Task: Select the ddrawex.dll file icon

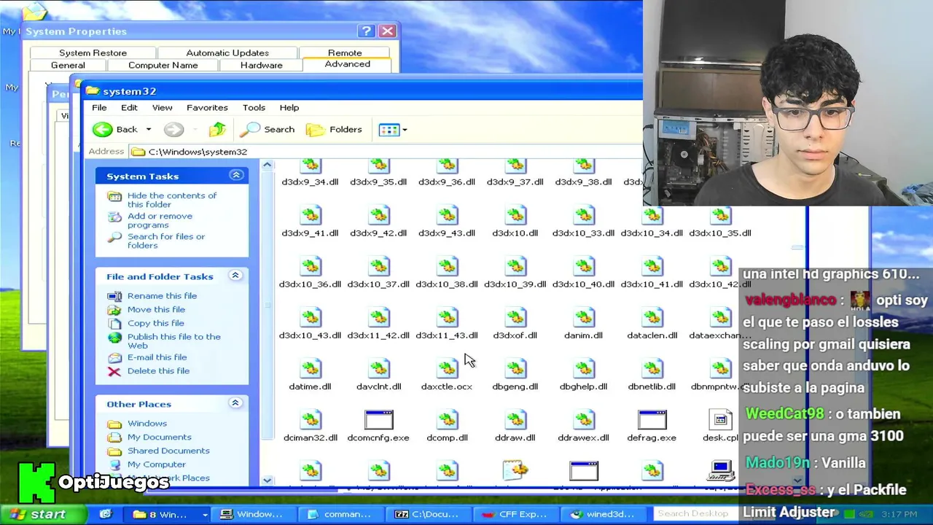Action: coord(584,420)
